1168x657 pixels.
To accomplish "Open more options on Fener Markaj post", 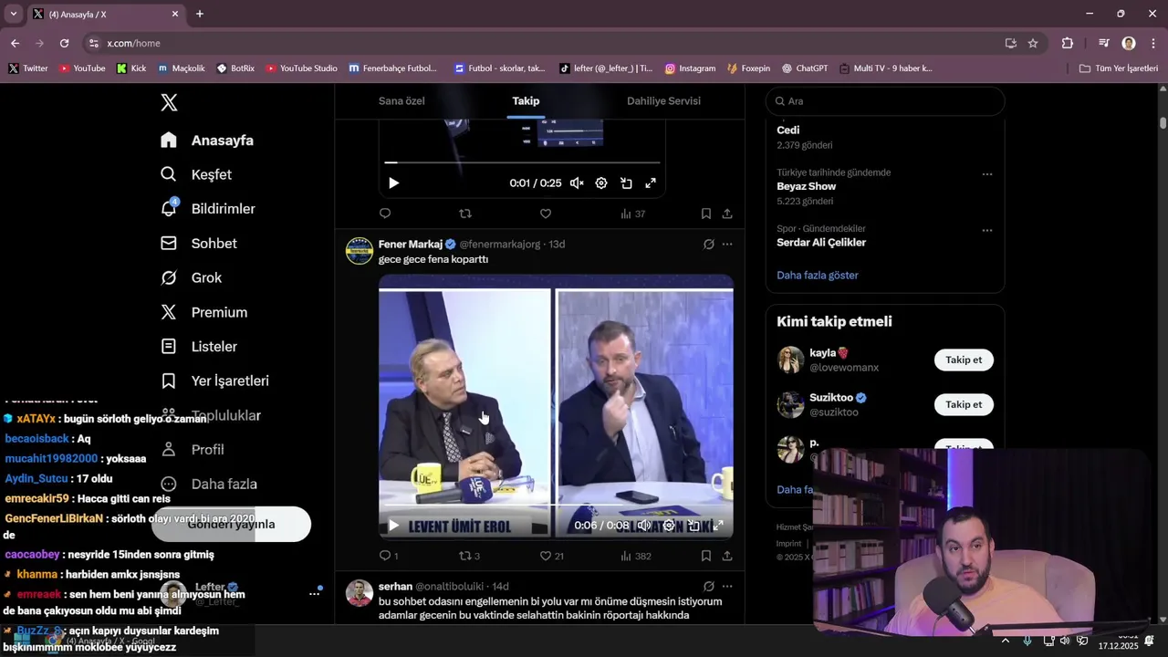I will coord(727,245).
